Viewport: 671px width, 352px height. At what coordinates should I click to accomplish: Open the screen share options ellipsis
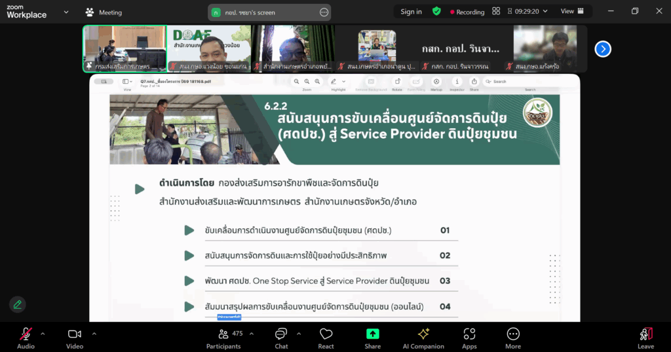(x=324, y=12)
